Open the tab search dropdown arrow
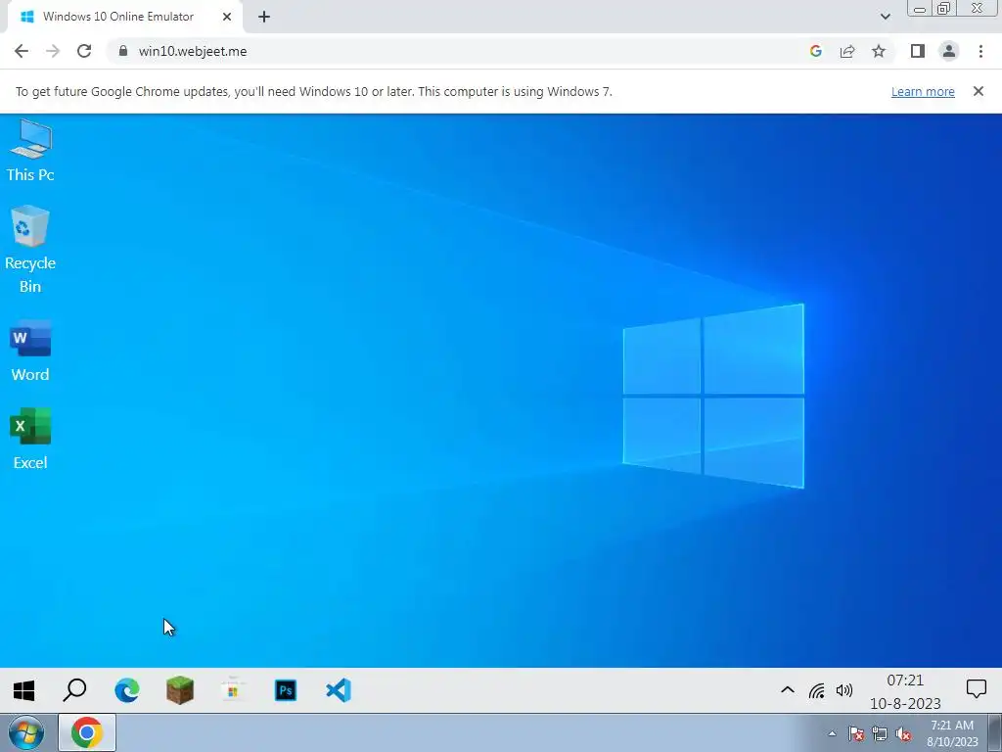Image resolution: width=1002 pixels, height=752 pixels. click(885, 17)
